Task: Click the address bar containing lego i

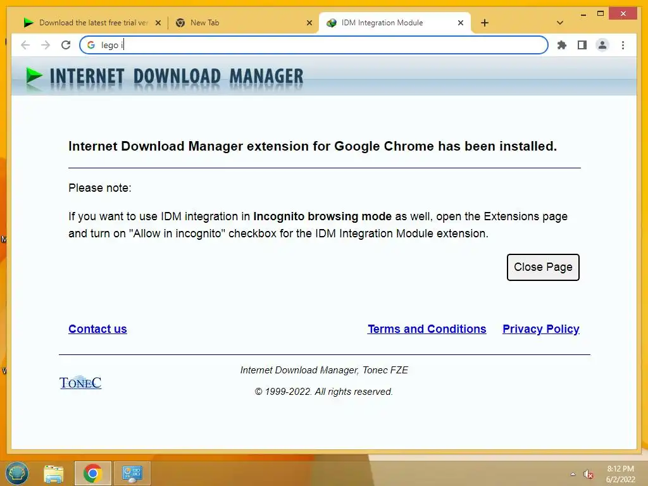Action: click(x=314, y=45)
